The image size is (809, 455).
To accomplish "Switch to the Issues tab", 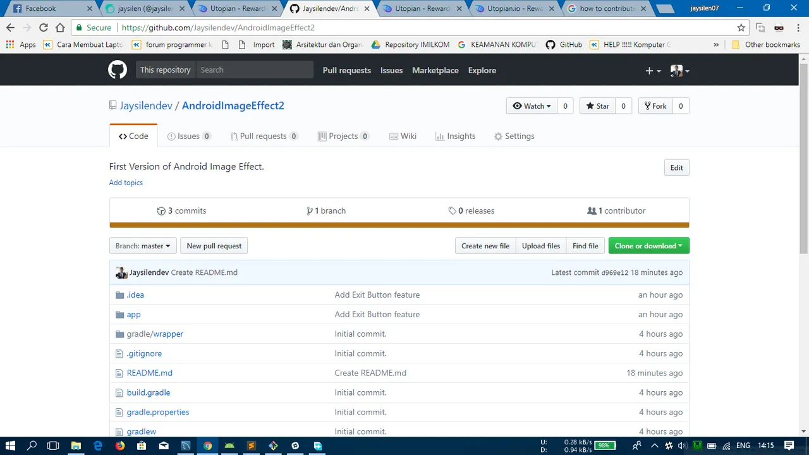I will coord(189,136).
